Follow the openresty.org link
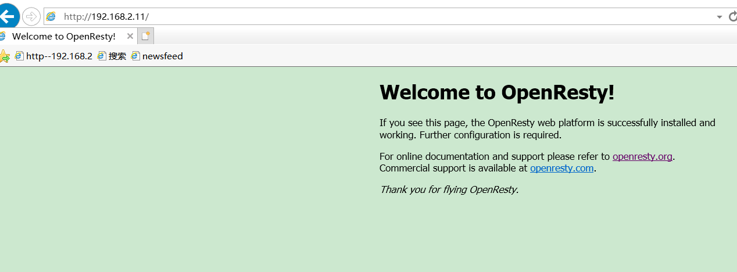 [x=642, y=156]
